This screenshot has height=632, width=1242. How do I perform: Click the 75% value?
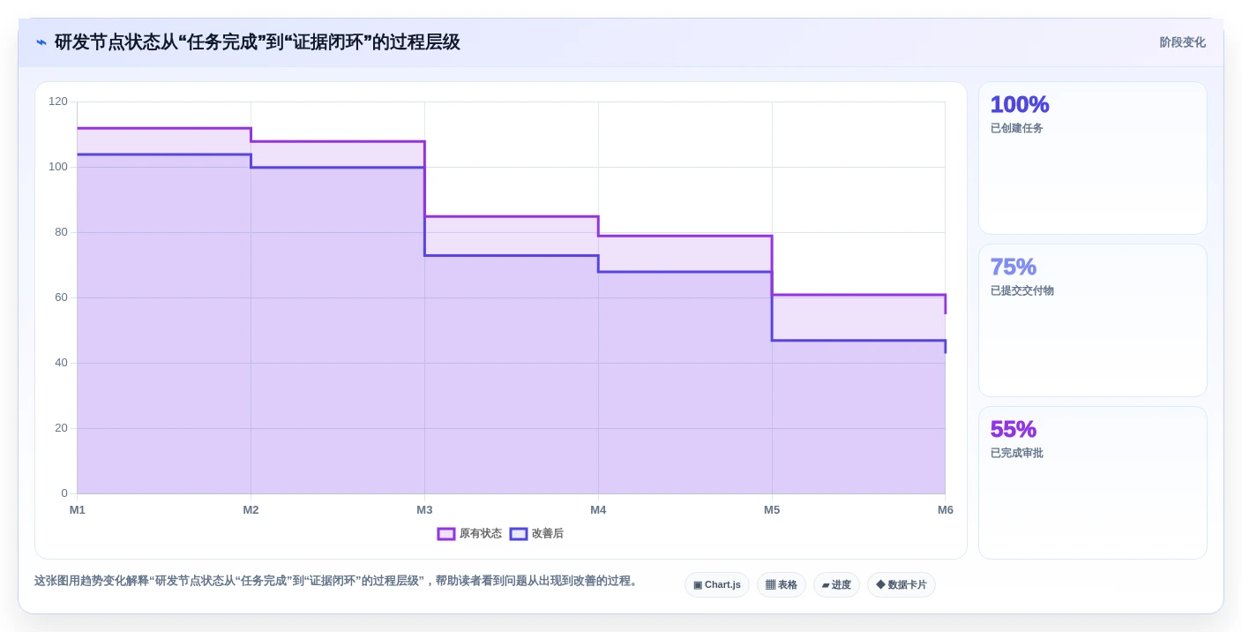pyautogui.click(x=1014, y=267)
